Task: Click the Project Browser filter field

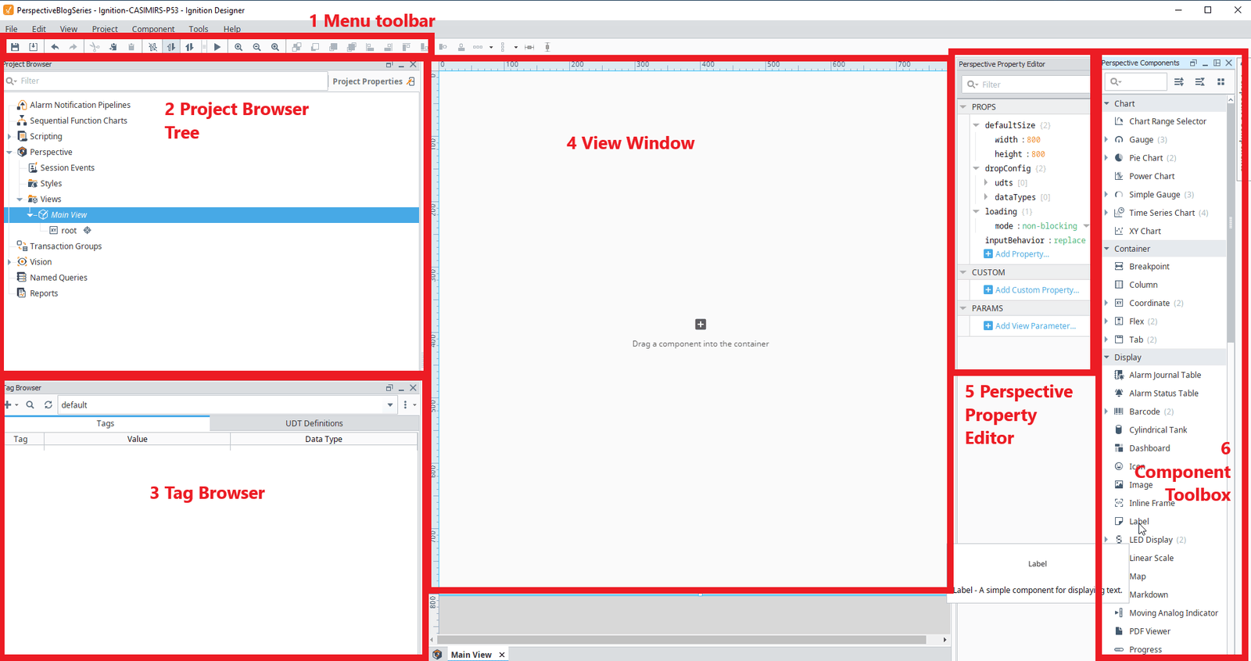Action: [166, 81]
